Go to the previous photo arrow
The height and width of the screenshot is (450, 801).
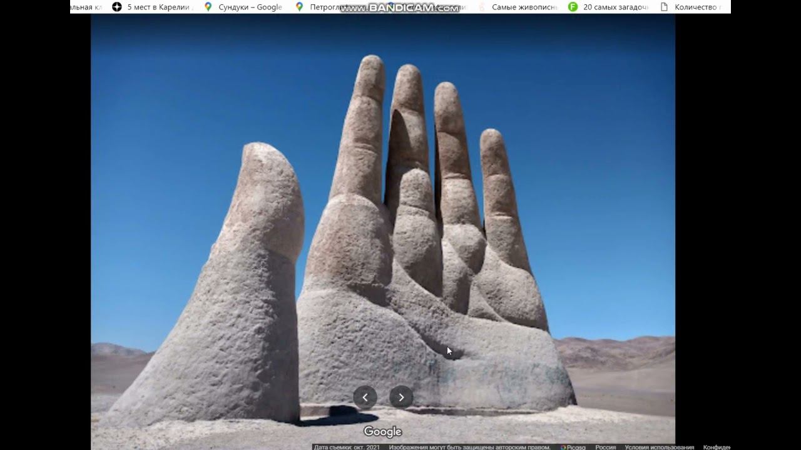click(365, 397)
